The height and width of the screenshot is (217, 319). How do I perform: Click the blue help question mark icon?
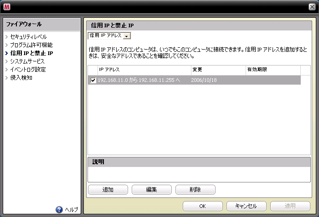pyautogui.click(x=59, y=210)
